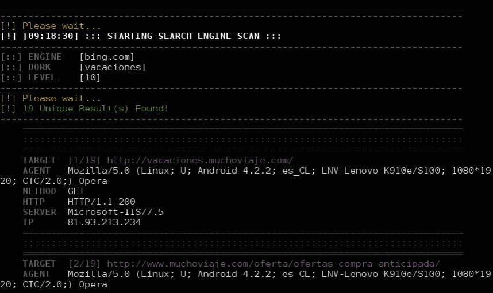Select the second Please wait... message

pyautogui.click(x=61, y=98)
